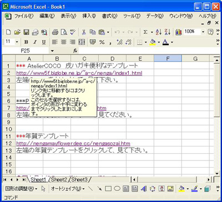The width and height of the screenshot is (222, 202).
Task: Cut selection with the scissors icon
Action: click(84, 32)
